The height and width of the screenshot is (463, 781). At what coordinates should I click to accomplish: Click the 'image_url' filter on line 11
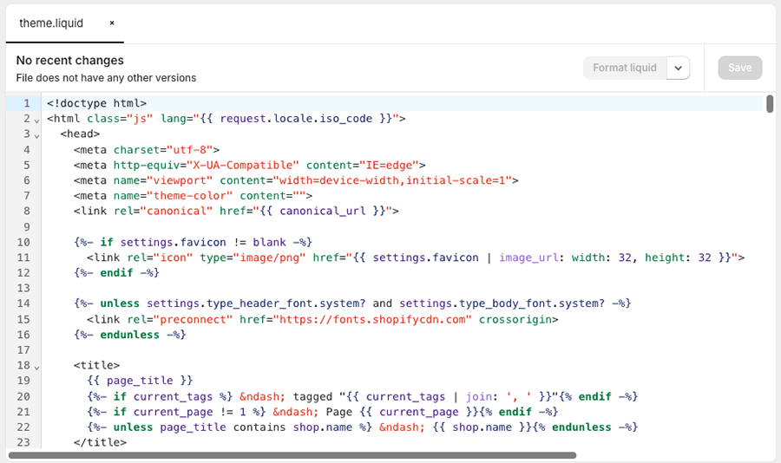coord(528,258)
